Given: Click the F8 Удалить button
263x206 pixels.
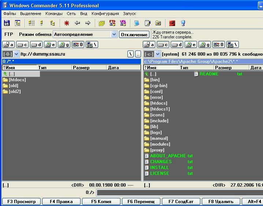Looking at the screenshot, I should coord(221,202).
